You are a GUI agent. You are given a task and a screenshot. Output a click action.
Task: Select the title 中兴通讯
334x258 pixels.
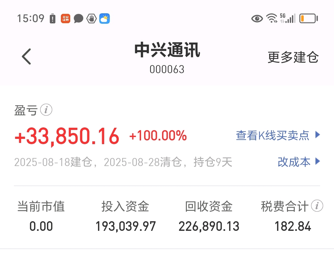click(167, 50)
